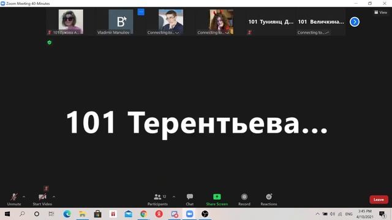This screenshot has width=392, height=220.
Task: Select the 101 Величкина participant tile
Action: click(321, 22)
